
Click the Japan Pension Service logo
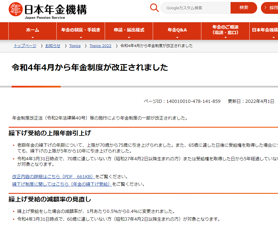click(x=47, y=10)
